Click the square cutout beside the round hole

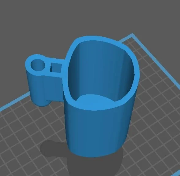pyautogui.click(x=56, y=68)
